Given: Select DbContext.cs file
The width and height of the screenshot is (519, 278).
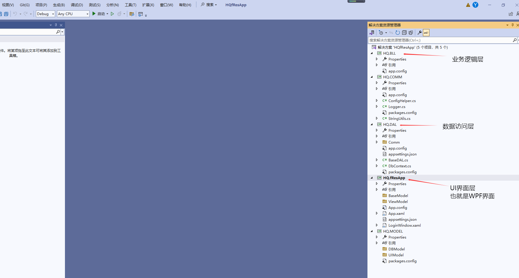Looking at the screenshot, I should 399,166.
